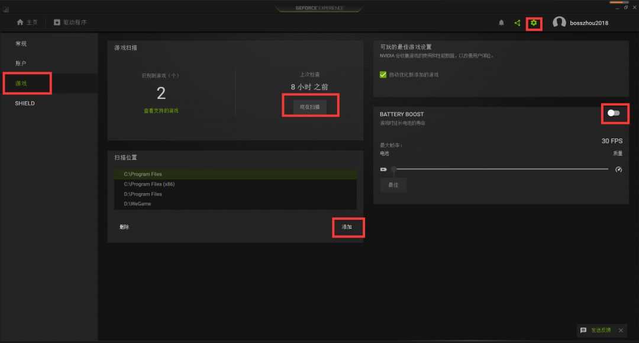This screenshot has width=639, height=343.
Task: Click the BATTERY BOOST heading
Action: [x=402, y=114]
